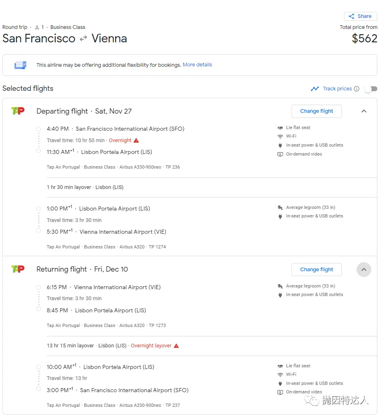Click the Share button

tap(360, 16)
